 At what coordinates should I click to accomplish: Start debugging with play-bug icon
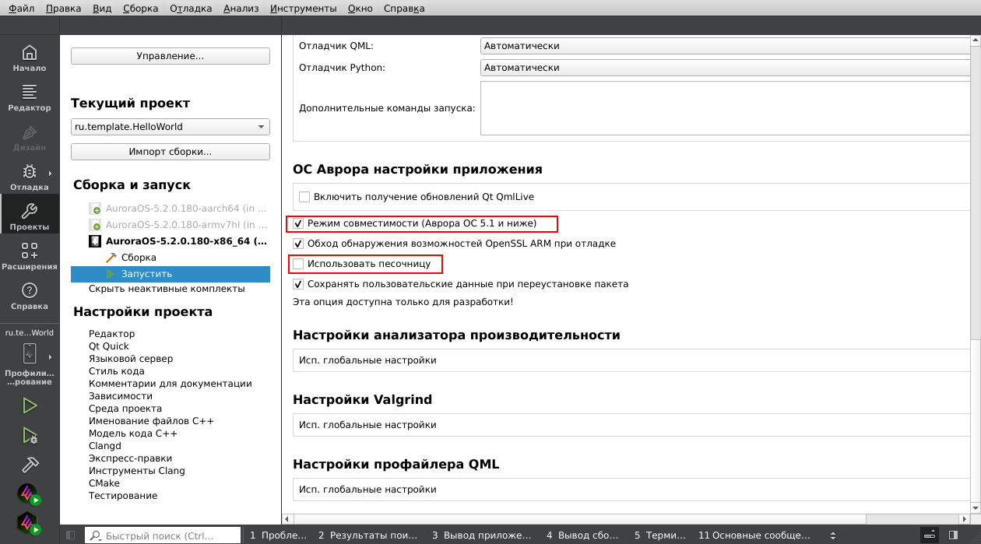click(30, 435)
